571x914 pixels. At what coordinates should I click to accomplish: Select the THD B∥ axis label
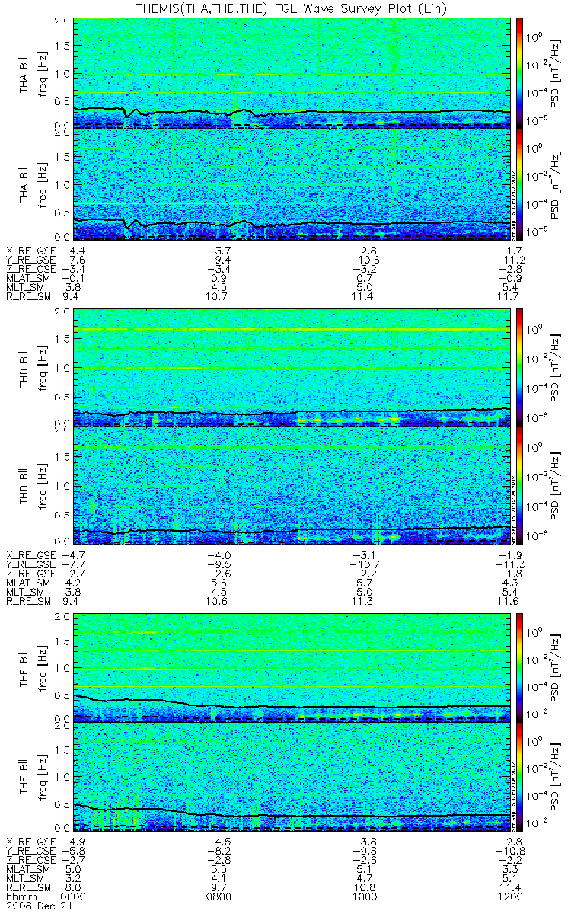[24, 487]
